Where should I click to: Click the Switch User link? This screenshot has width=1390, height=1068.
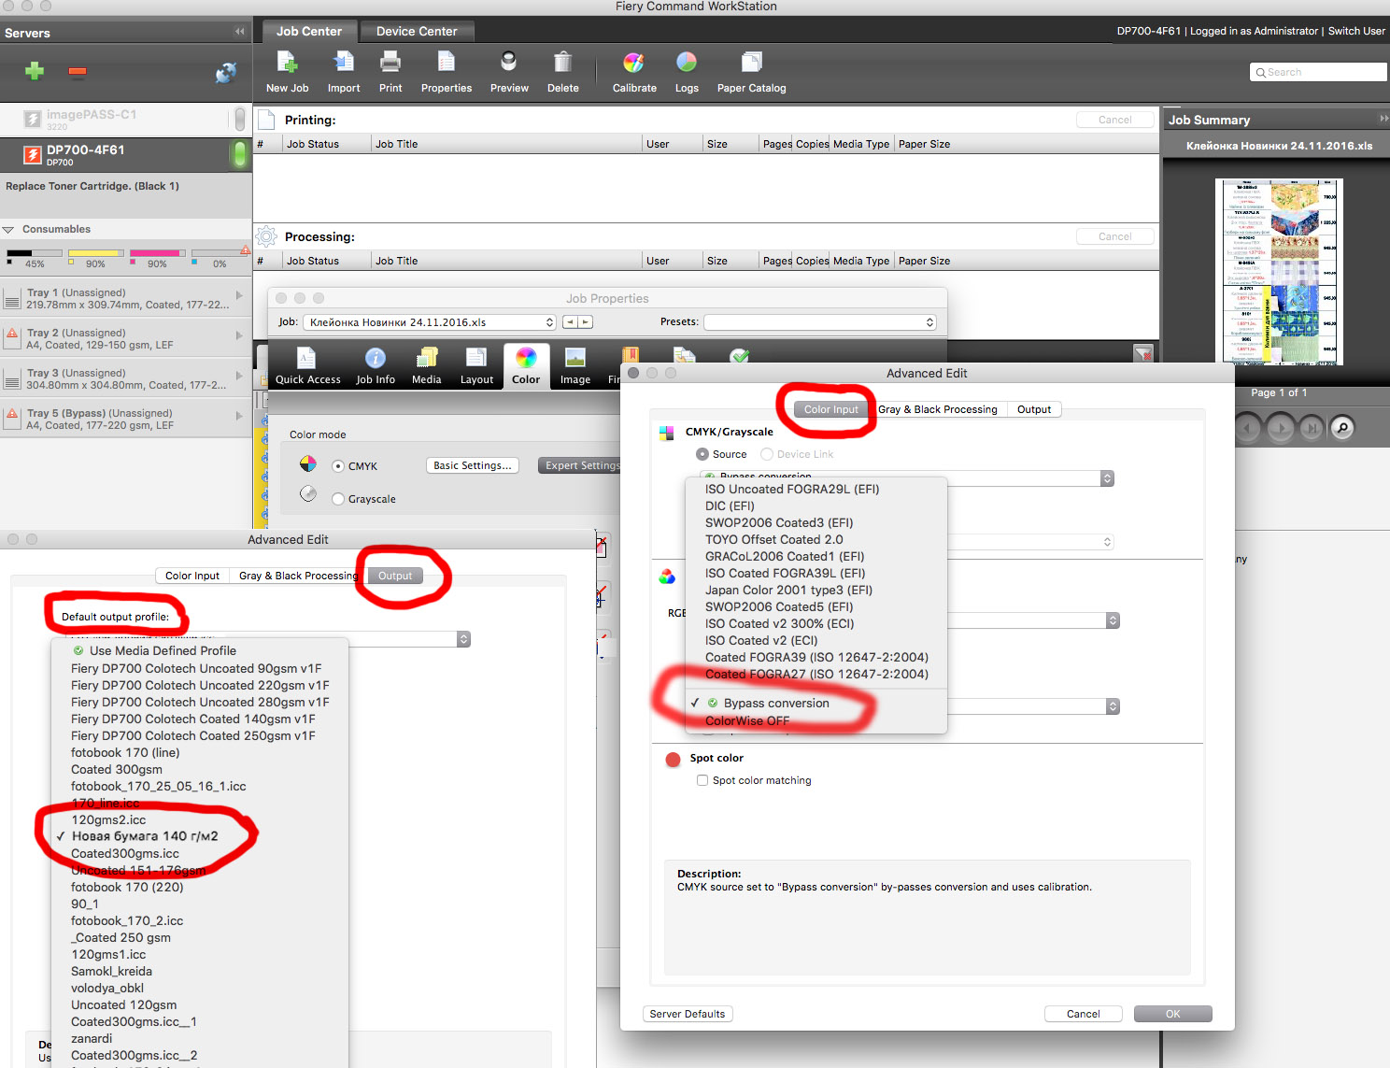tap(1356, 31)
